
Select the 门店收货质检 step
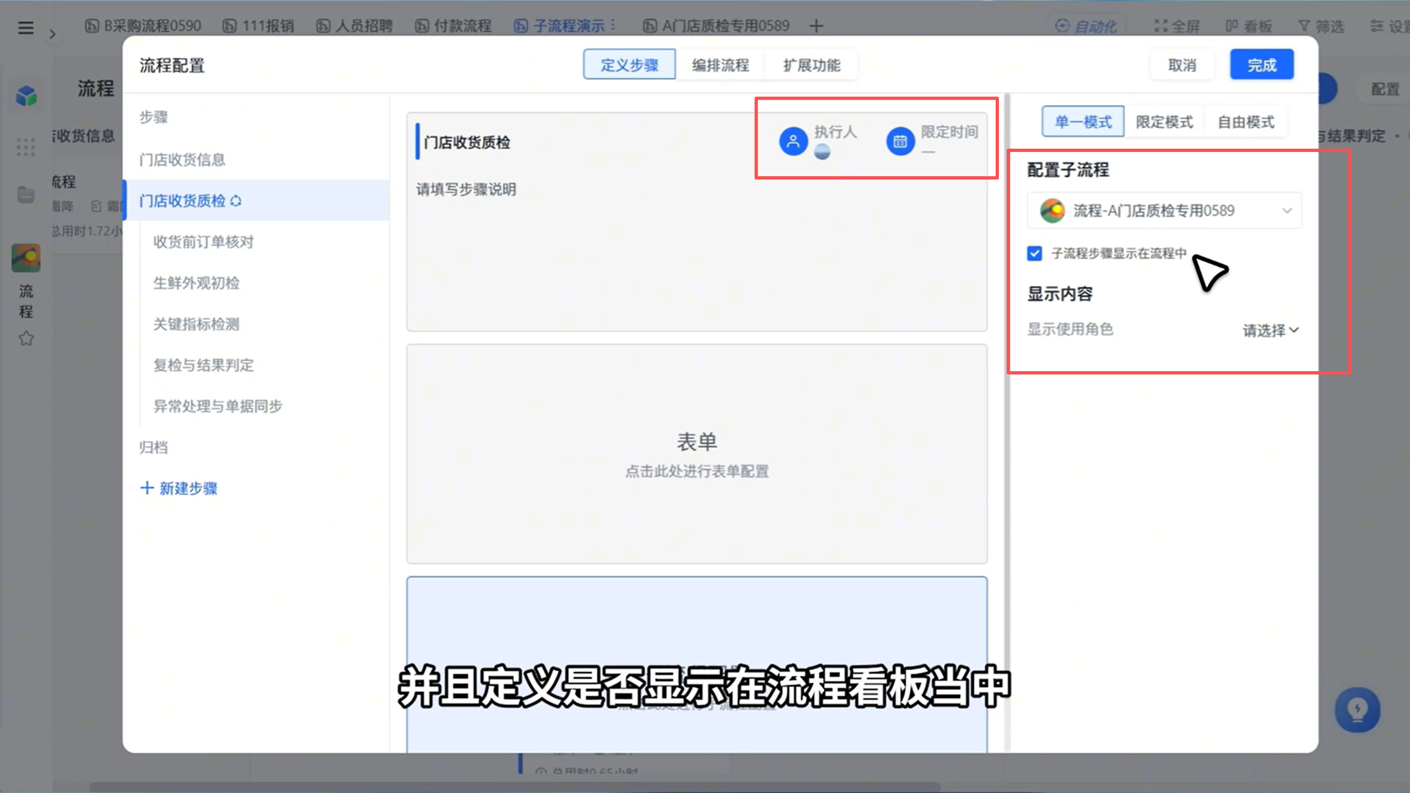click(257, 200)
